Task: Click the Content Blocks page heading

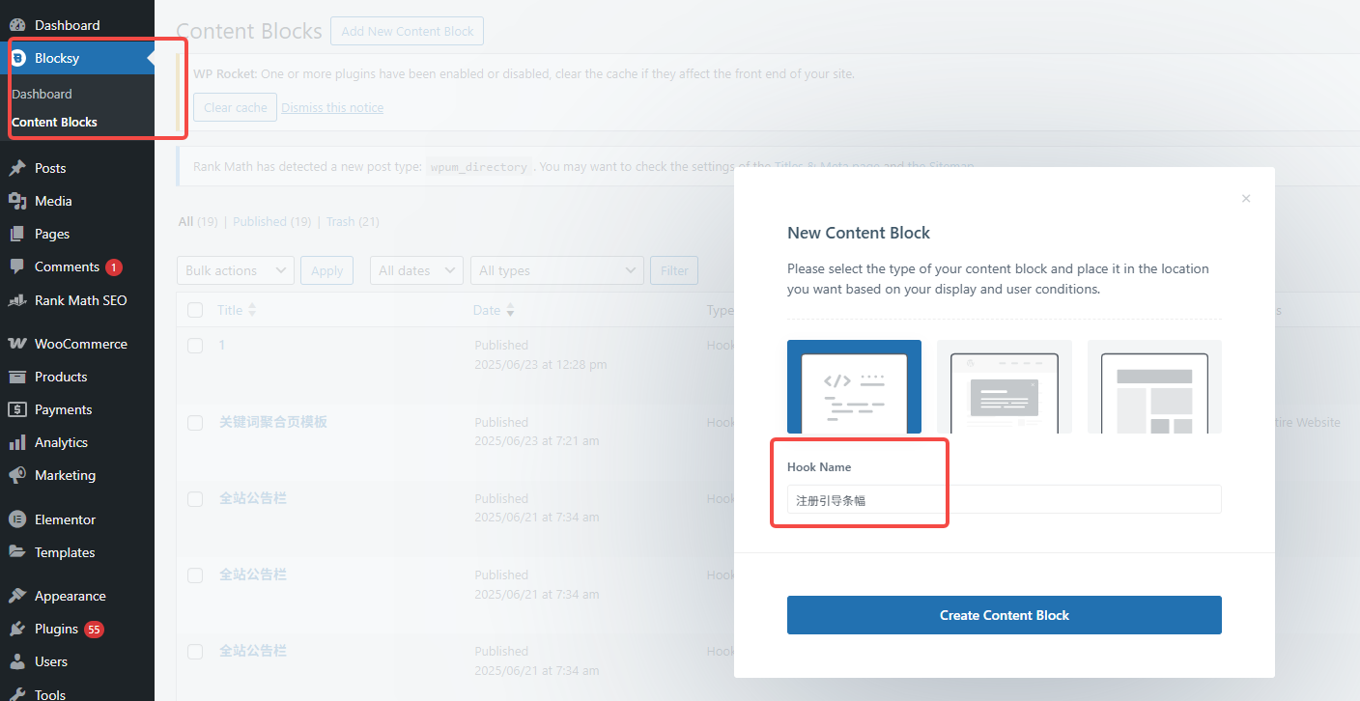Action: click(249, 31)
